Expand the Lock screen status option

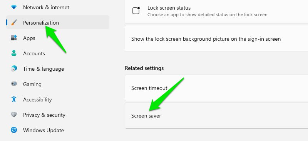pos(216,12)
